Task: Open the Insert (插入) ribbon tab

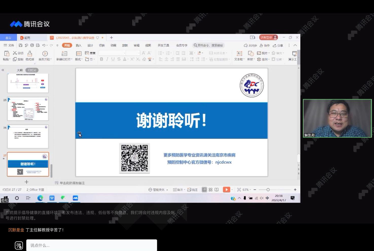Action: (x=79, y=45)
